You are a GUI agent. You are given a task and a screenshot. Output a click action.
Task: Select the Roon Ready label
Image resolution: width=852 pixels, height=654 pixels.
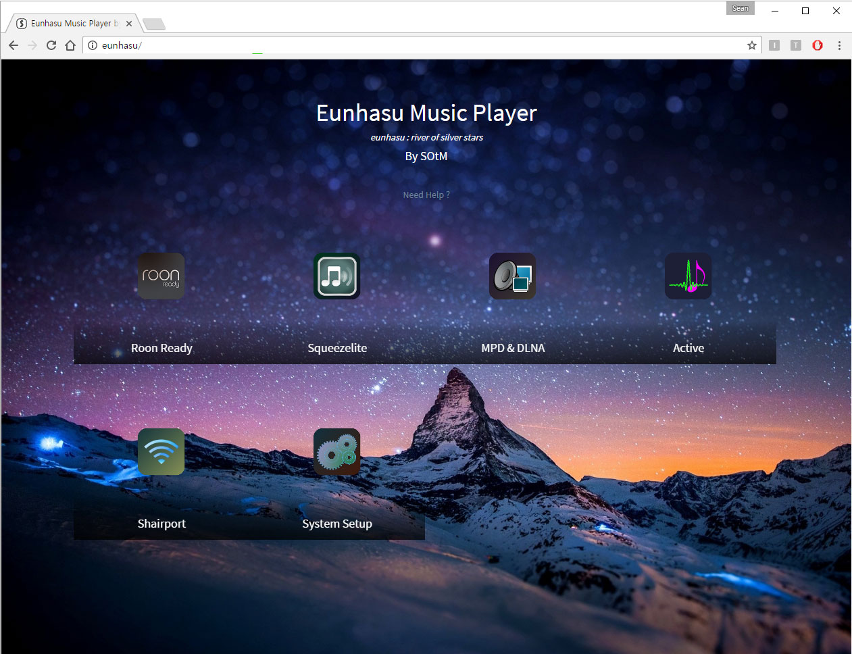pyautogui.click(x=161, y=349)
